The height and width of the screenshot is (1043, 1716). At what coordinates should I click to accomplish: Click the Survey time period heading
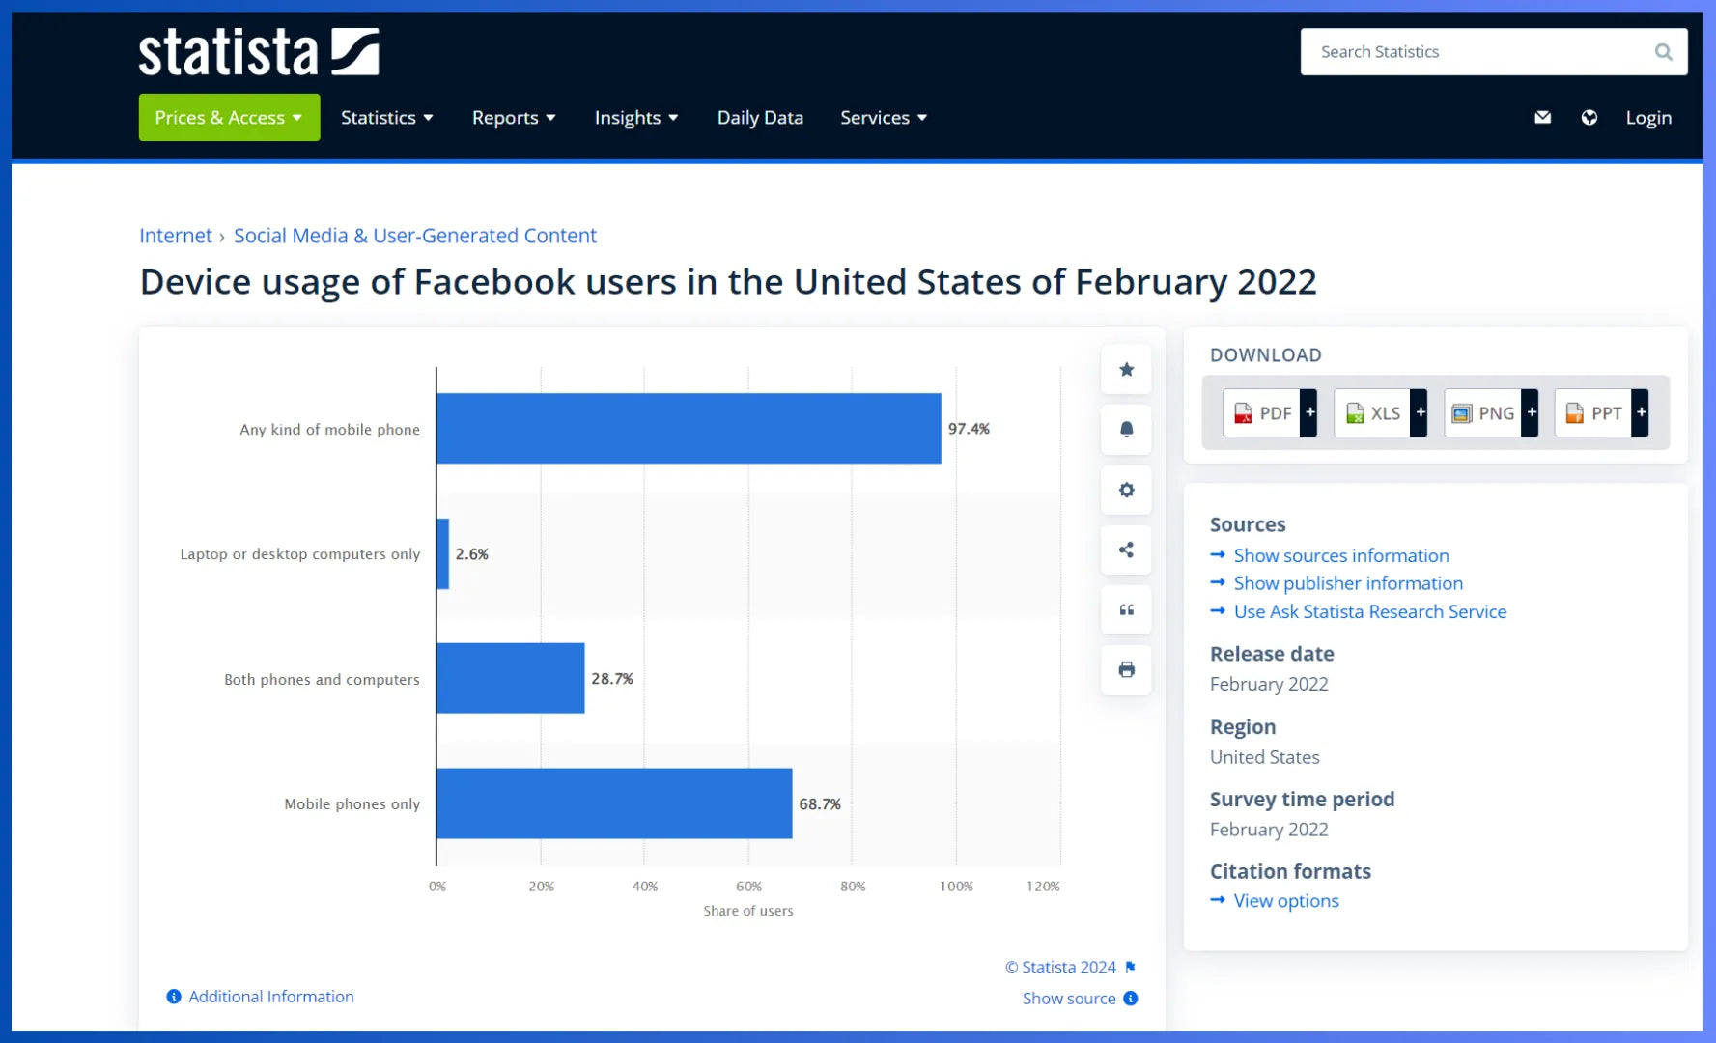(x=1302, y=799)
